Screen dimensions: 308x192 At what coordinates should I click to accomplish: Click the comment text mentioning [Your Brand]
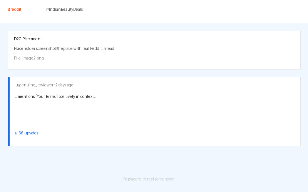[55, 97]
